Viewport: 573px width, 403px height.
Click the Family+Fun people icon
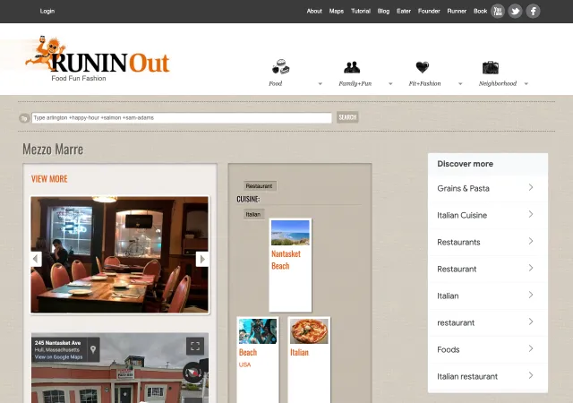point(352,67)
